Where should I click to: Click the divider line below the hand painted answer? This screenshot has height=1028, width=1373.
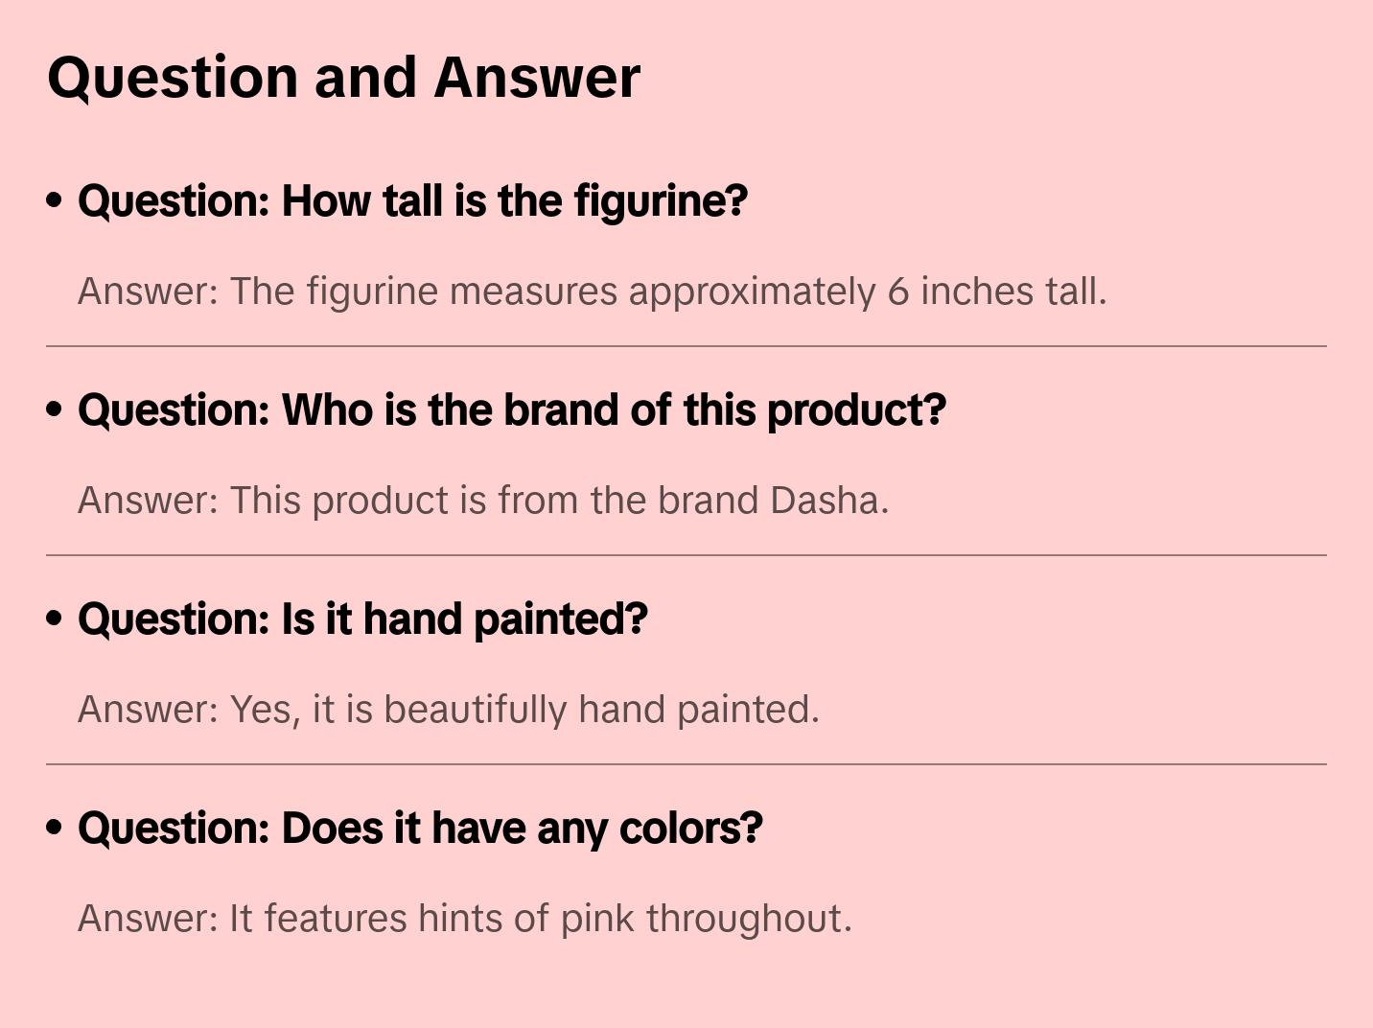[686, 764]
